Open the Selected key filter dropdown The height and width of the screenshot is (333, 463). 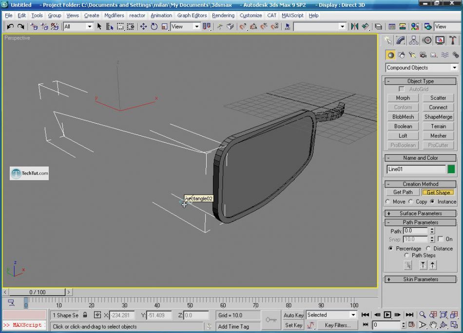331,314
